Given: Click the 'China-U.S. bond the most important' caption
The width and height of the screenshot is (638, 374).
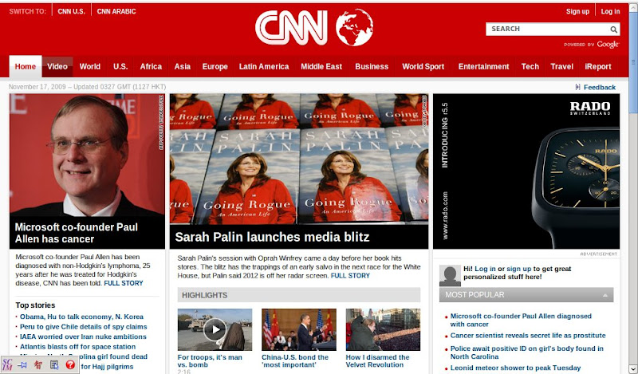Looking at the screenshot, I should click(x=295, y=361).
